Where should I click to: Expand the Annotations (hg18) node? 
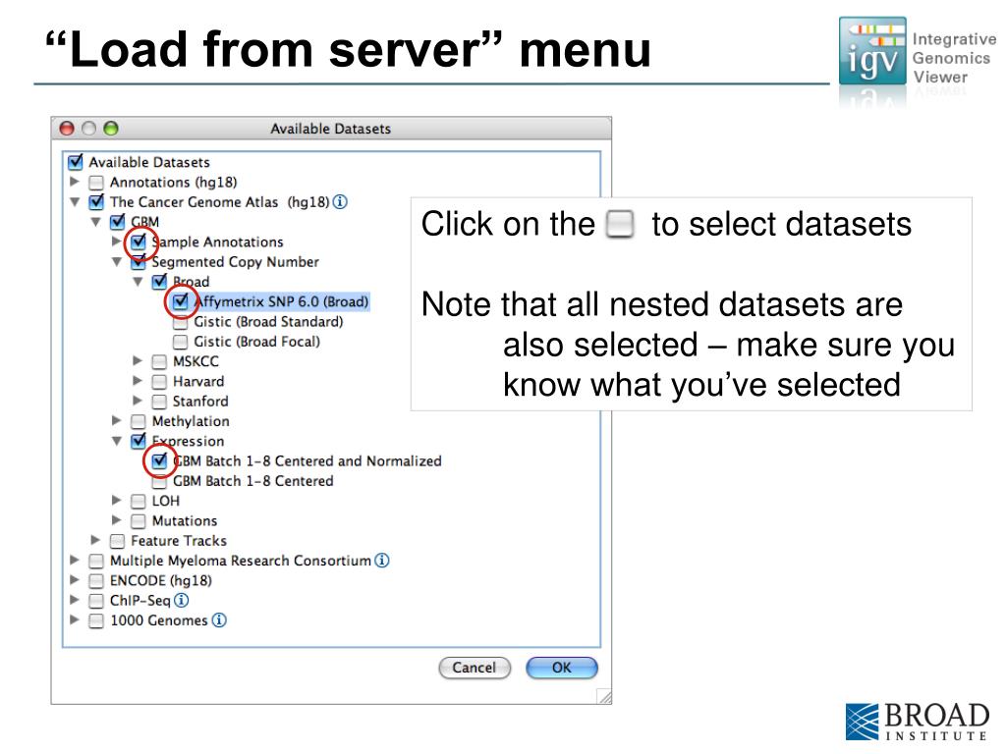tap(75, 182)
